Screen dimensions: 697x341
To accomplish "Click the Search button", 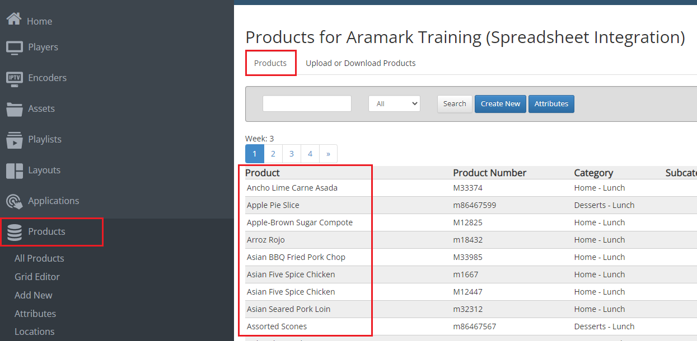I will 455,103.
